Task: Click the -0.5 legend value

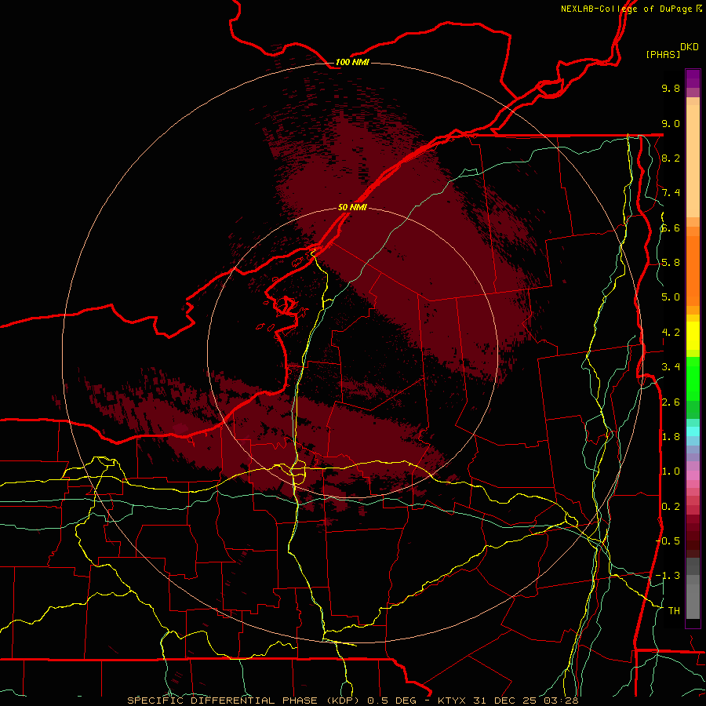Action: [x=668, y=541]
